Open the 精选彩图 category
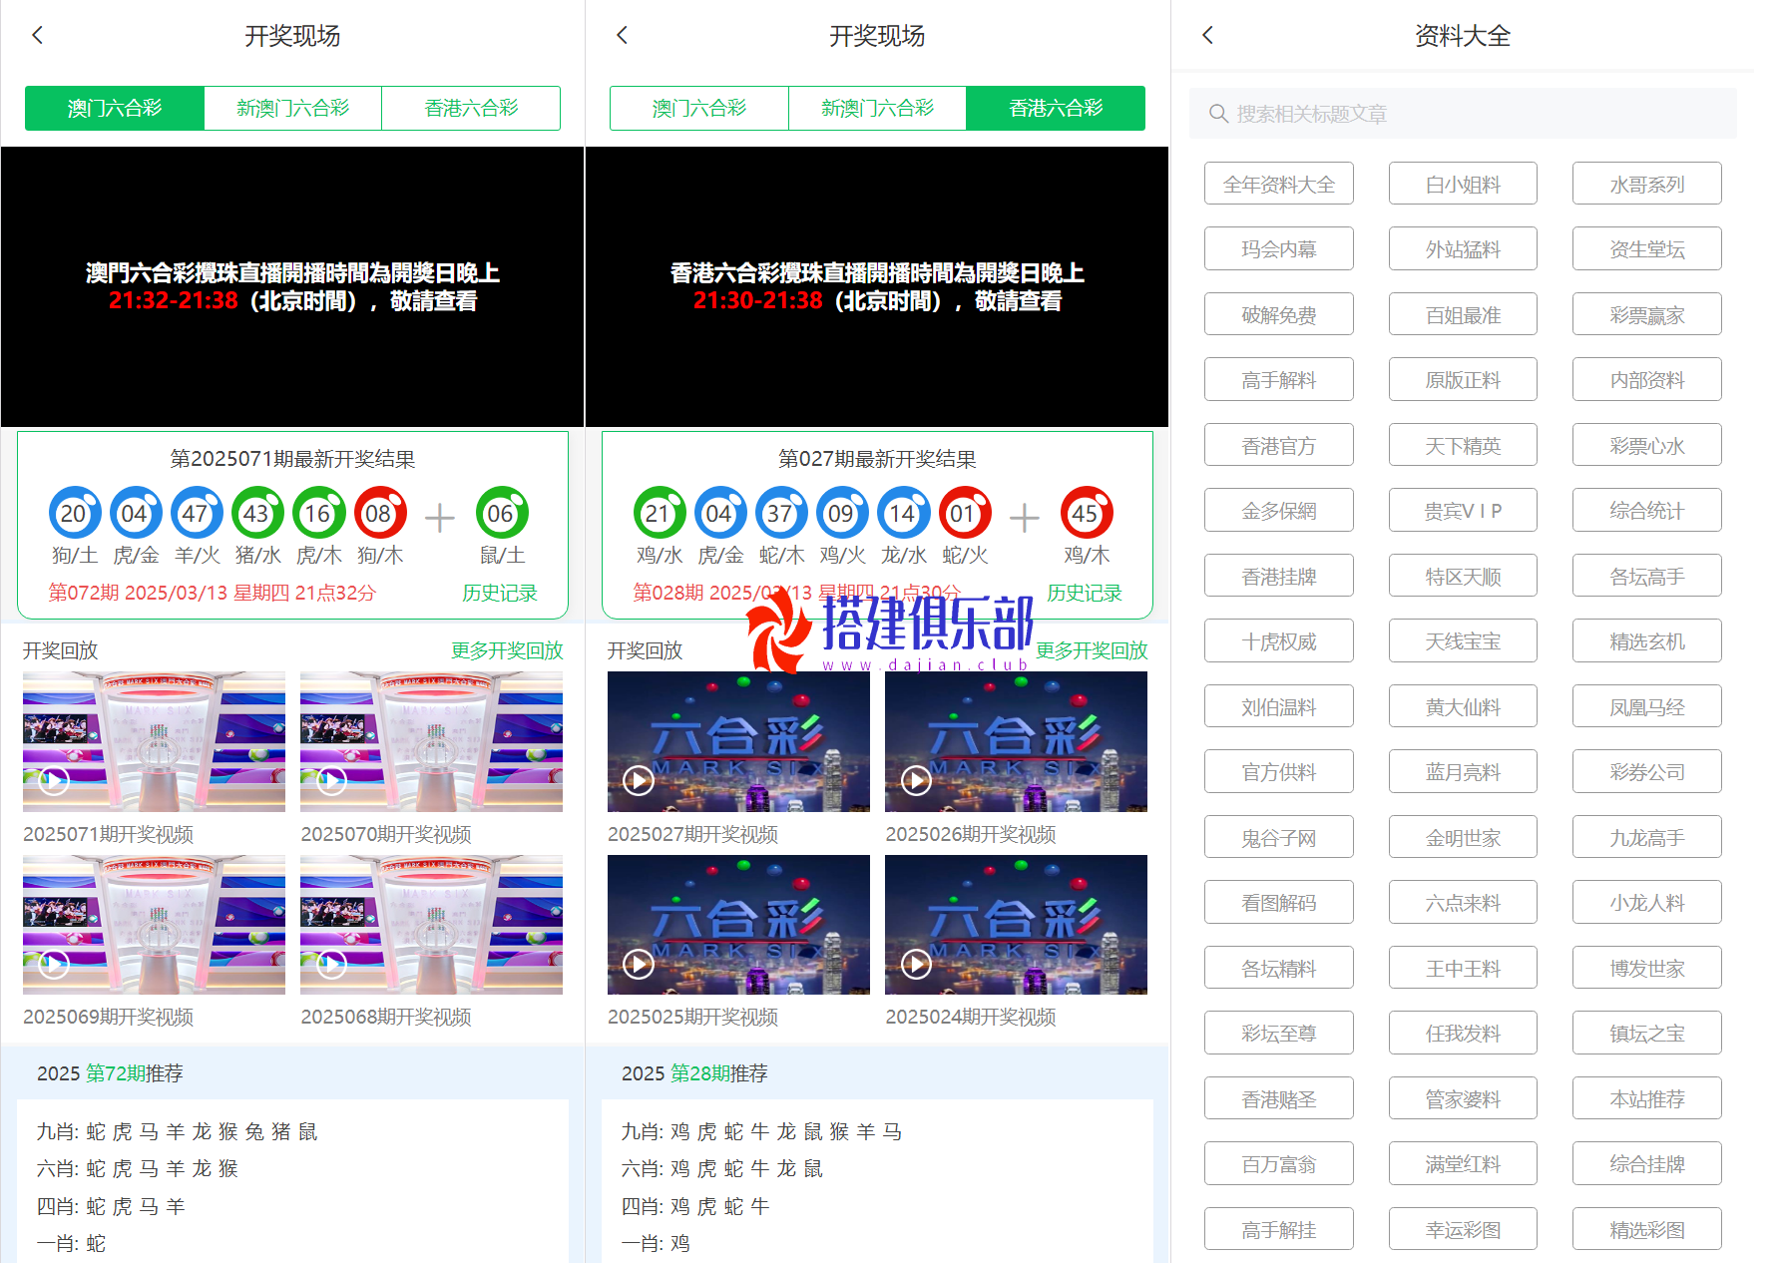 tap(1647, 1229)
